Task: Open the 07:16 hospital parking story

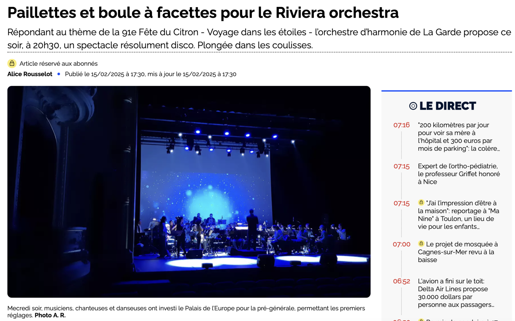Action: pyautogui.click(x=459, y=137)
